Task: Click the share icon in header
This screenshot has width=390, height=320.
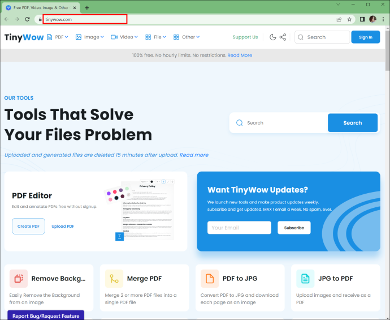Action: 283,37
